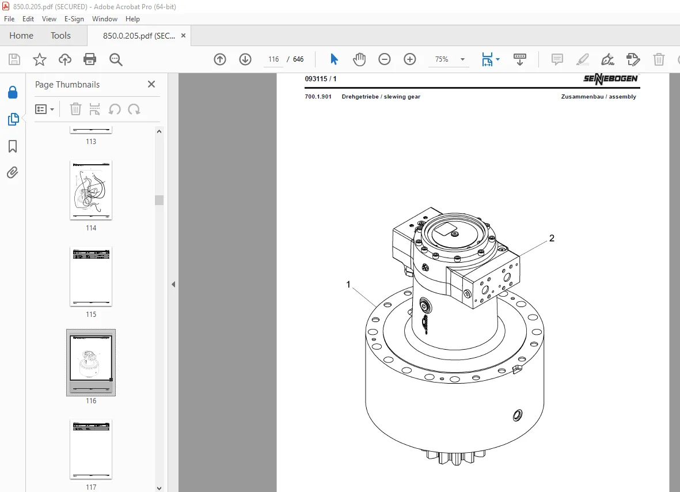
Task: Click thumbnails scrollbar up arrow
Action: (x=159, y=131)
